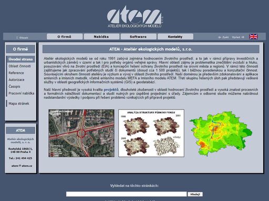
Task: Click the Tel.: 241 494 425 text
Action: coord(20,158)
